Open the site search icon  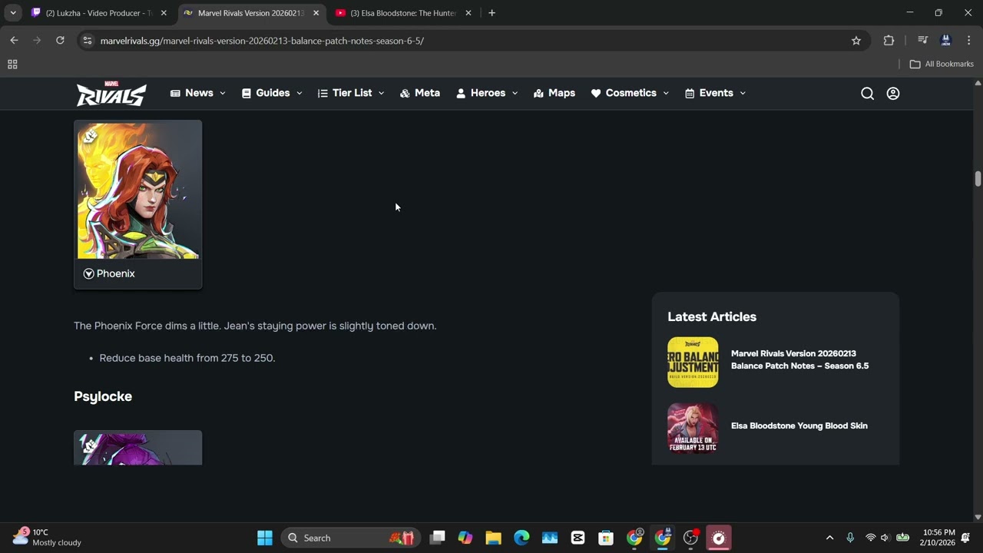click(x=867, y=93)
